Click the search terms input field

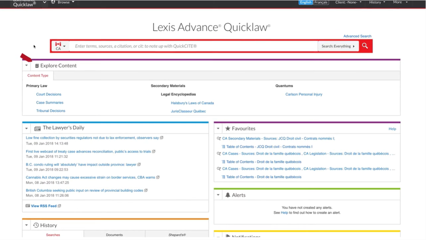[x=193, y=46]
